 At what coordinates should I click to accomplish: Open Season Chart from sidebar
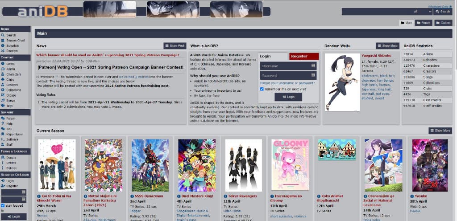pos(16,41)
